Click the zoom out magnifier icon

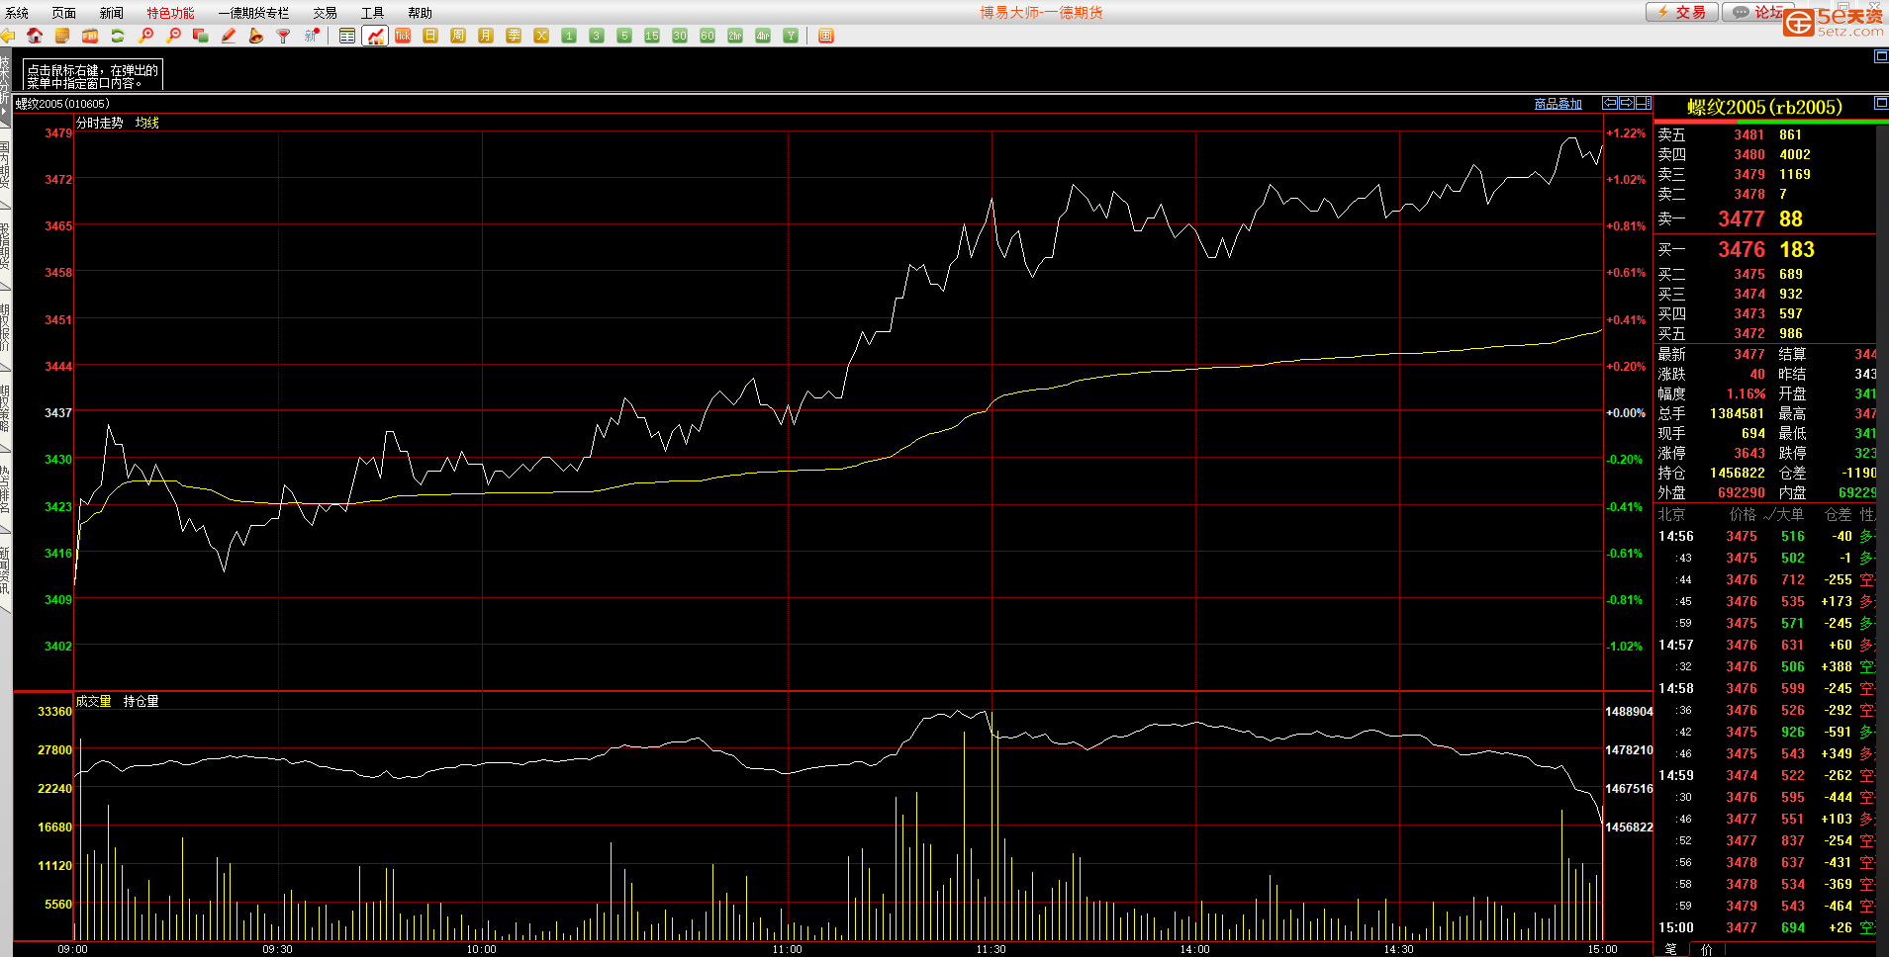173,36
